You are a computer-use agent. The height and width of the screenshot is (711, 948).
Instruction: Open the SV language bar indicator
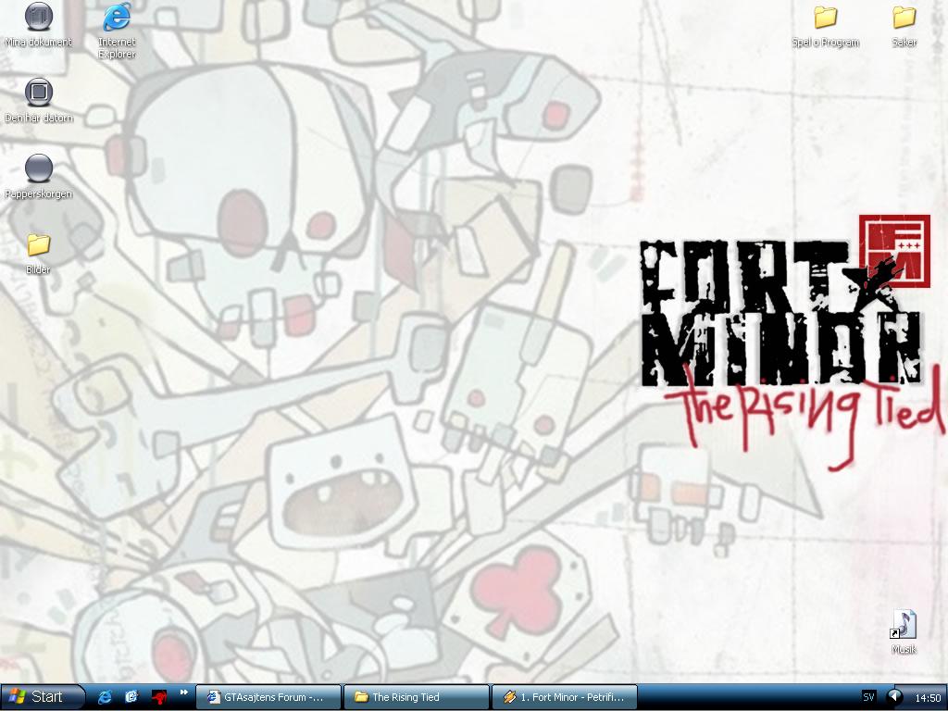click(868, 697)
